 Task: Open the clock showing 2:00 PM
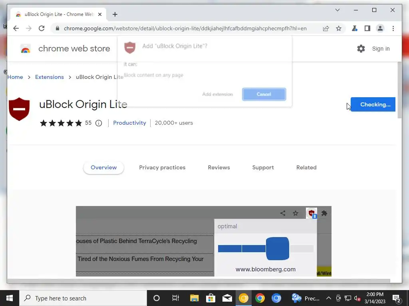coord(375,298)
